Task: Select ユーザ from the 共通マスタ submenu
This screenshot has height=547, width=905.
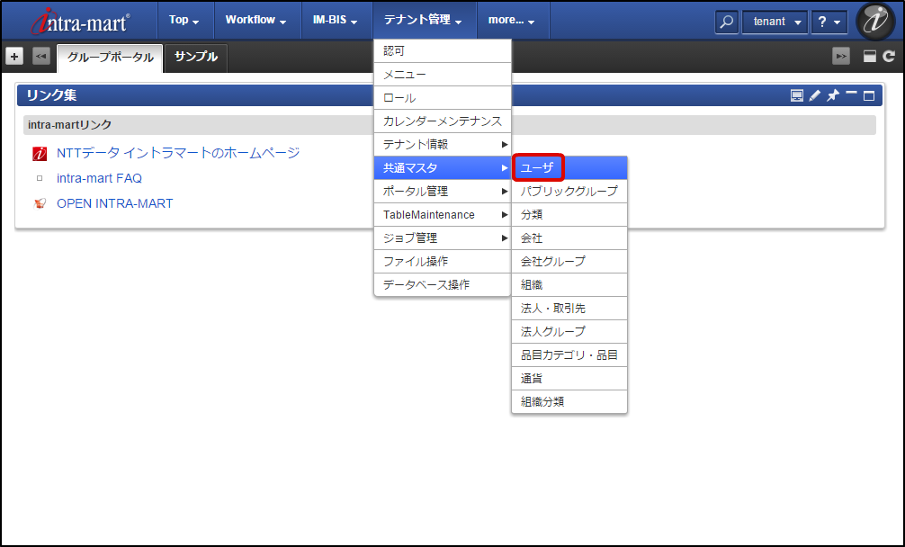Action: tap(538, 167)
